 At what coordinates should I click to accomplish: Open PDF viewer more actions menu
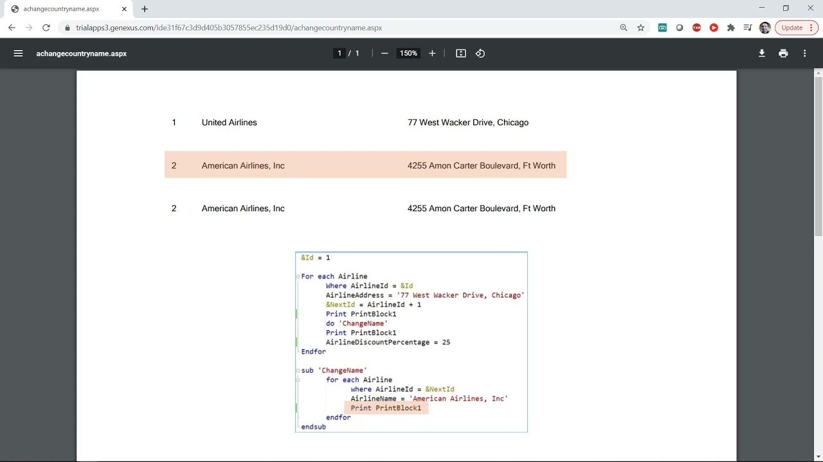(x=804, y=53)
